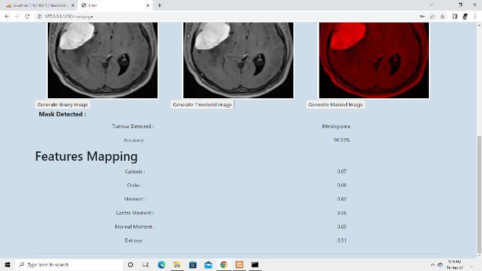Screen dimensions: 482x271
Task: Go forward in browser history
Action: pyautogui.click(x=17, y=17)
